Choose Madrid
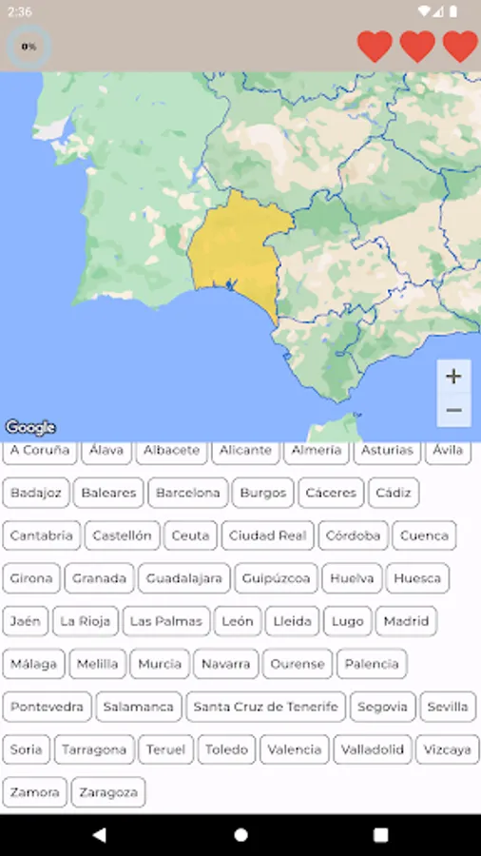This screenshot has width=481, height=856. pyautogui.click(x=406, y=621)
